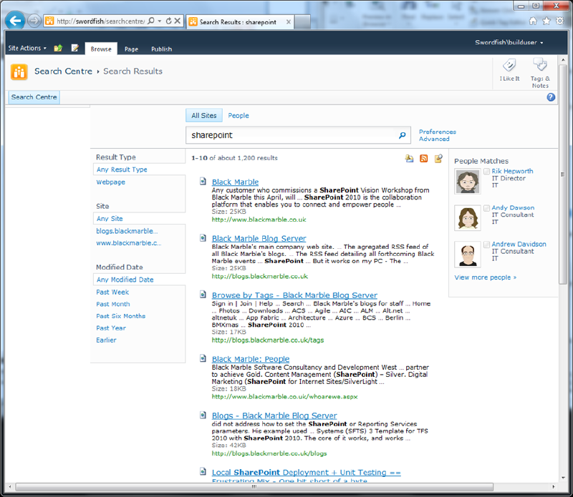Viewport: 573px width, 497px height.
Task: Click the orange RSS feed icon
Action: click(423, 158)
